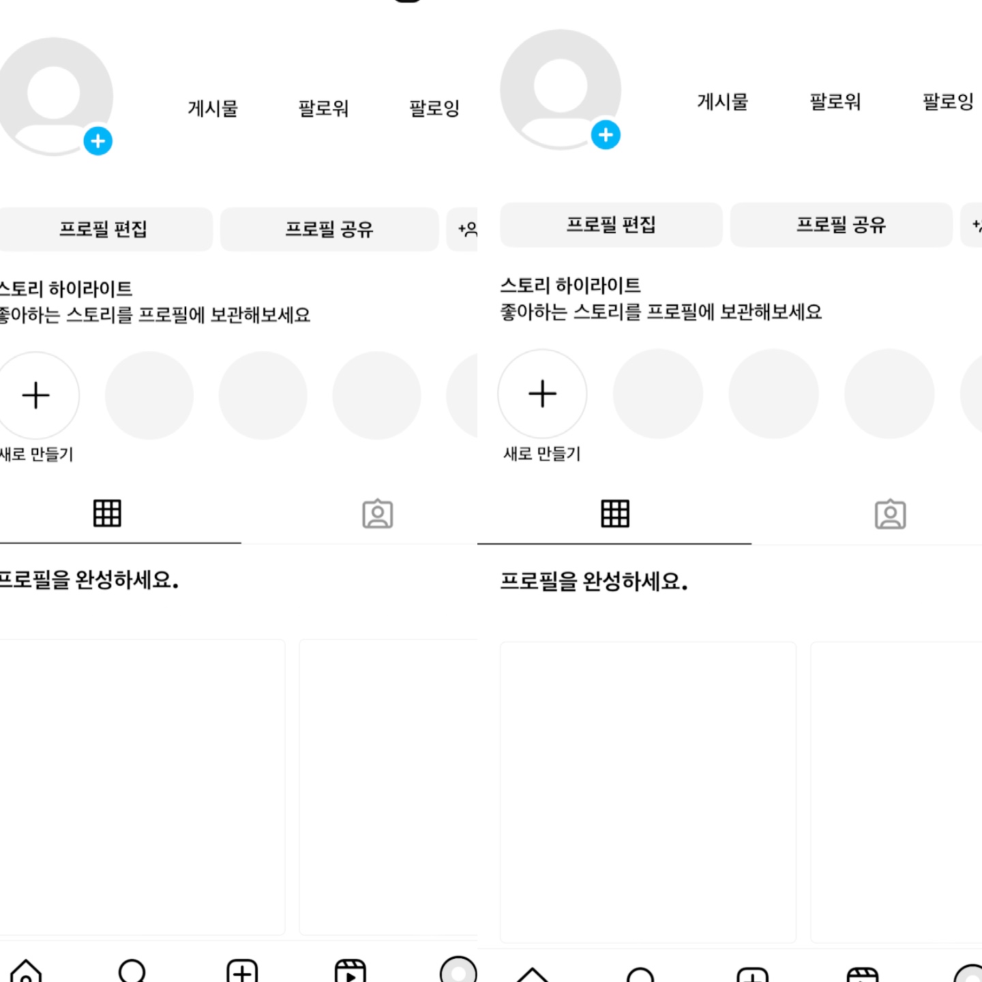
Task: Open Reels from left bottom navigation
Action: click(351, 970)
